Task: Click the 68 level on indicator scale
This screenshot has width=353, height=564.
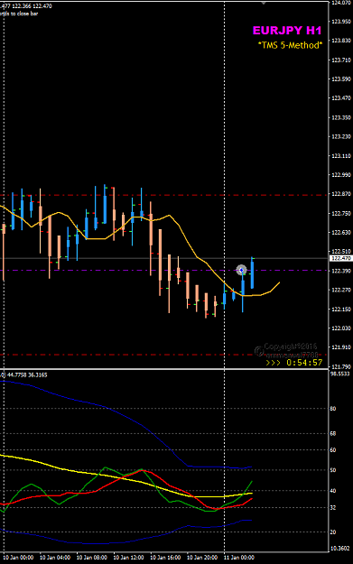Action: (x=333, y=433)
